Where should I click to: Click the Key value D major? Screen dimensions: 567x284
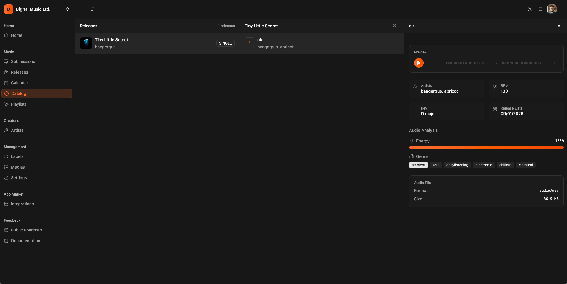click(x=428, y=114)
